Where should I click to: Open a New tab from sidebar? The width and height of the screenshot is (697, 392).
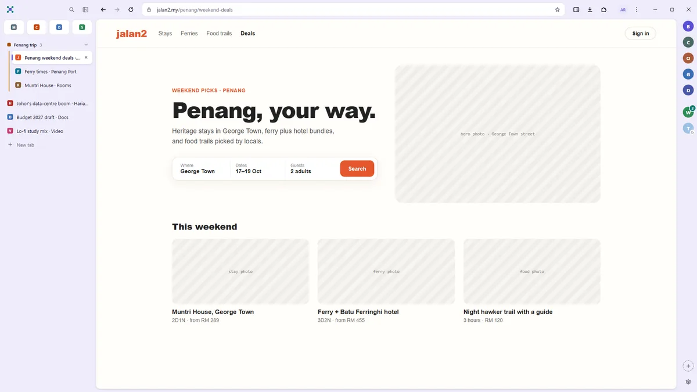(48, 145)
